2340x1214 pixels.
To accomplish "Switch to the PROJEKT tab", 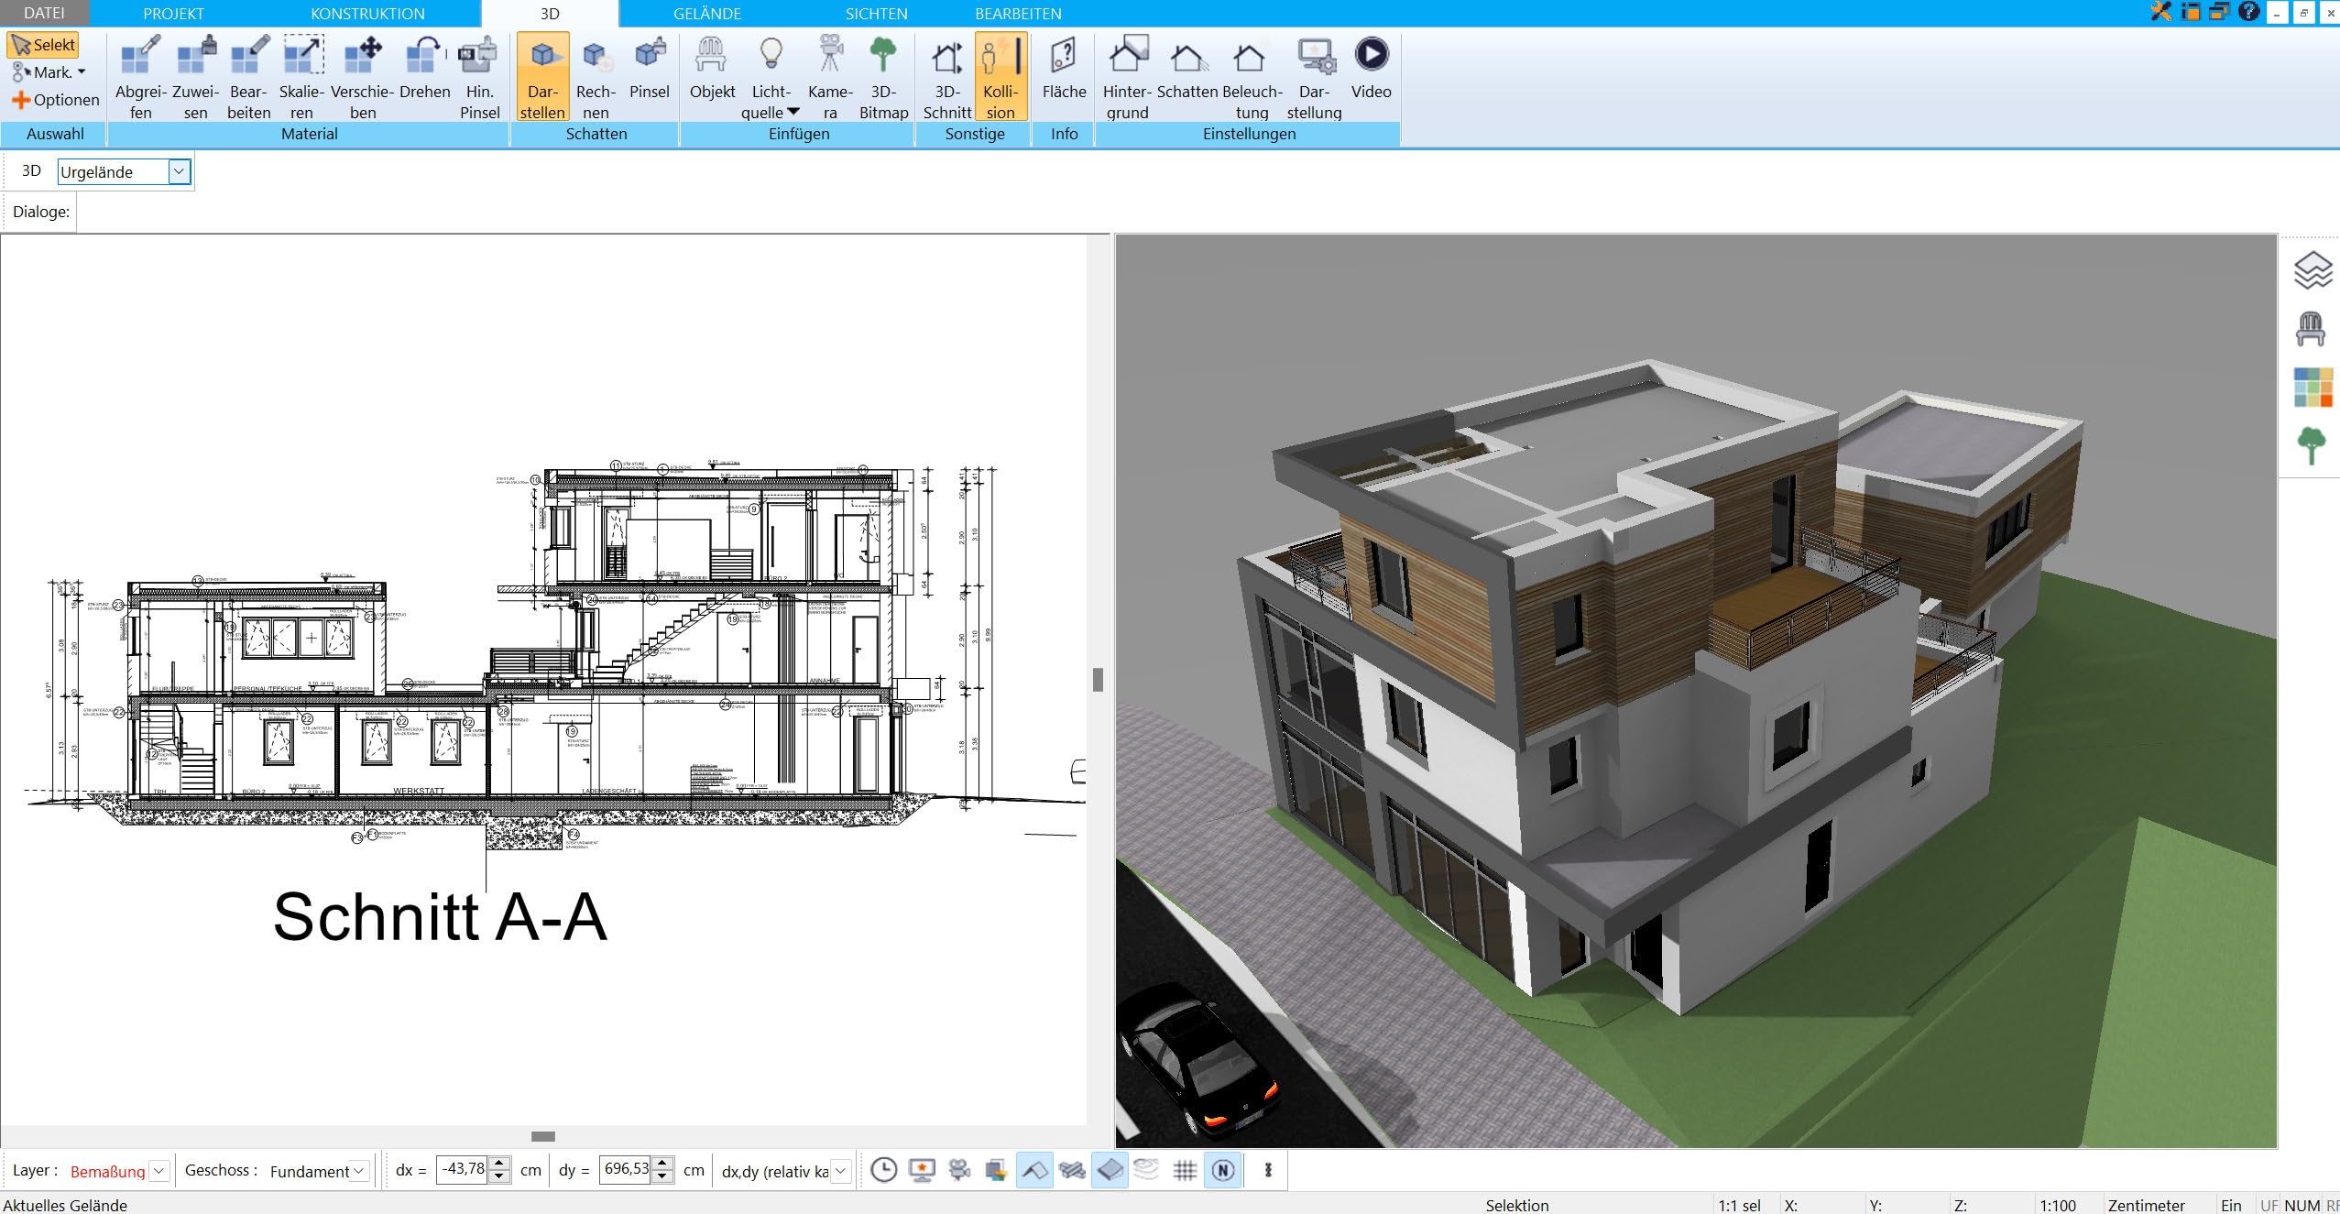I will point(173,14).
